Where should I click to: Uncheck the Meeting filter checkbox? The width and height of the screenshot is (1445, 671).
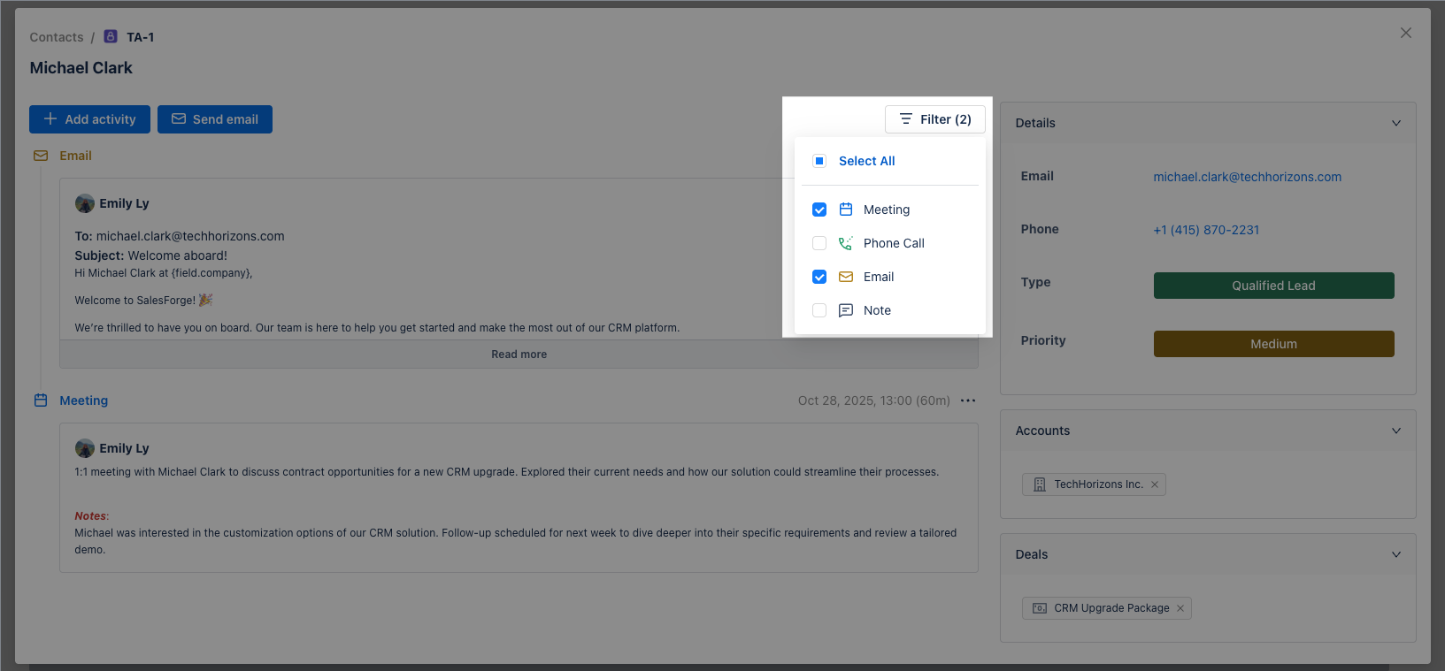819,210
